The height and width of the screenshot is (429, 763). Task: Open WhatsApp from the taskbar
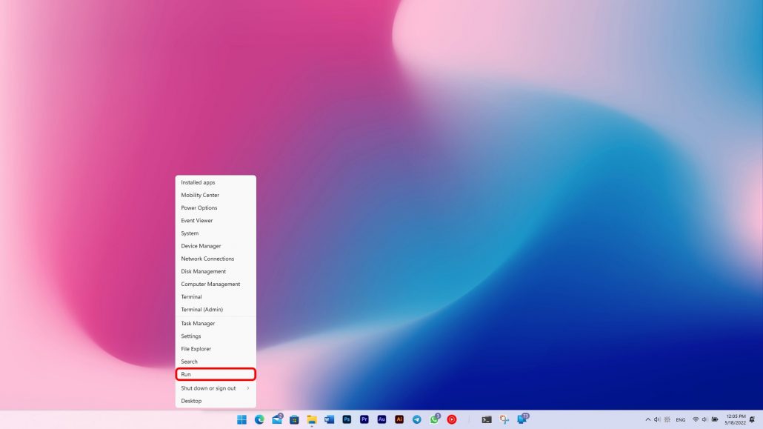[434, 419]
